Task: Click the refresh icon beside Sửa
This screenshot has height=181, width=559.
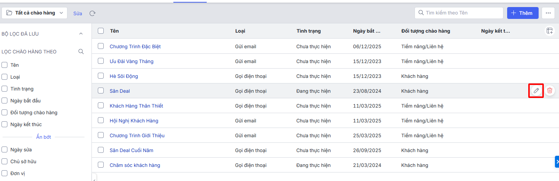Action: click(x=93, y=13)
